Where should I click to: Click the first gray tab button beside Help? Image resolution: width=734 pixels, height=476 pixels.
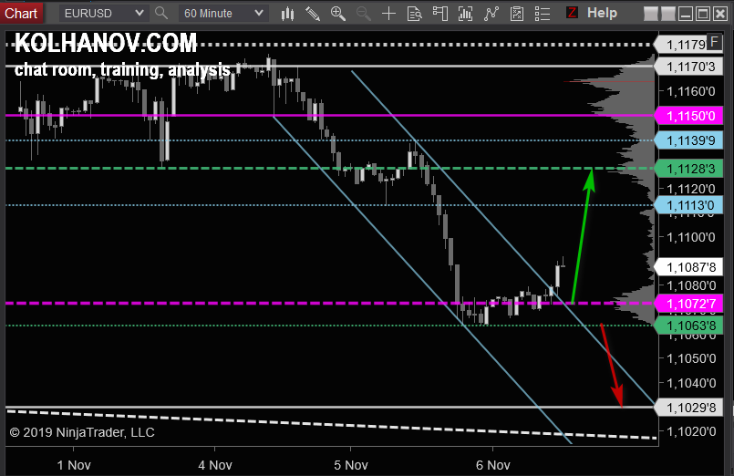click(x=651, y=14)
